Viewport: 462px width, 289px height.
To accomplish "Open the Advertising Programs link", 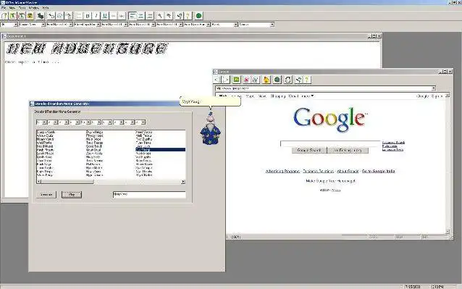I will pyautogui.click(x=282, y=171).
